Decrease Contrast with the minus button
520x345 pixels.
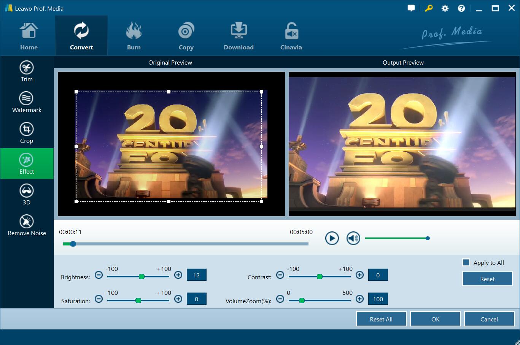[x=280, y=275]
